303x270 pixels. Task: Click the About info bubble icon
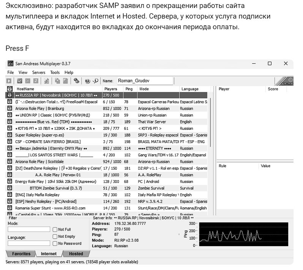coord(95,81)
